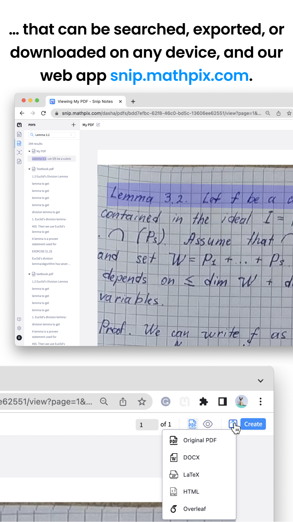Open the EXERCISE $1.2$ search result
The width and height of the screenshot is (293, 522).
pyautogui.click(x=42, y=251)
